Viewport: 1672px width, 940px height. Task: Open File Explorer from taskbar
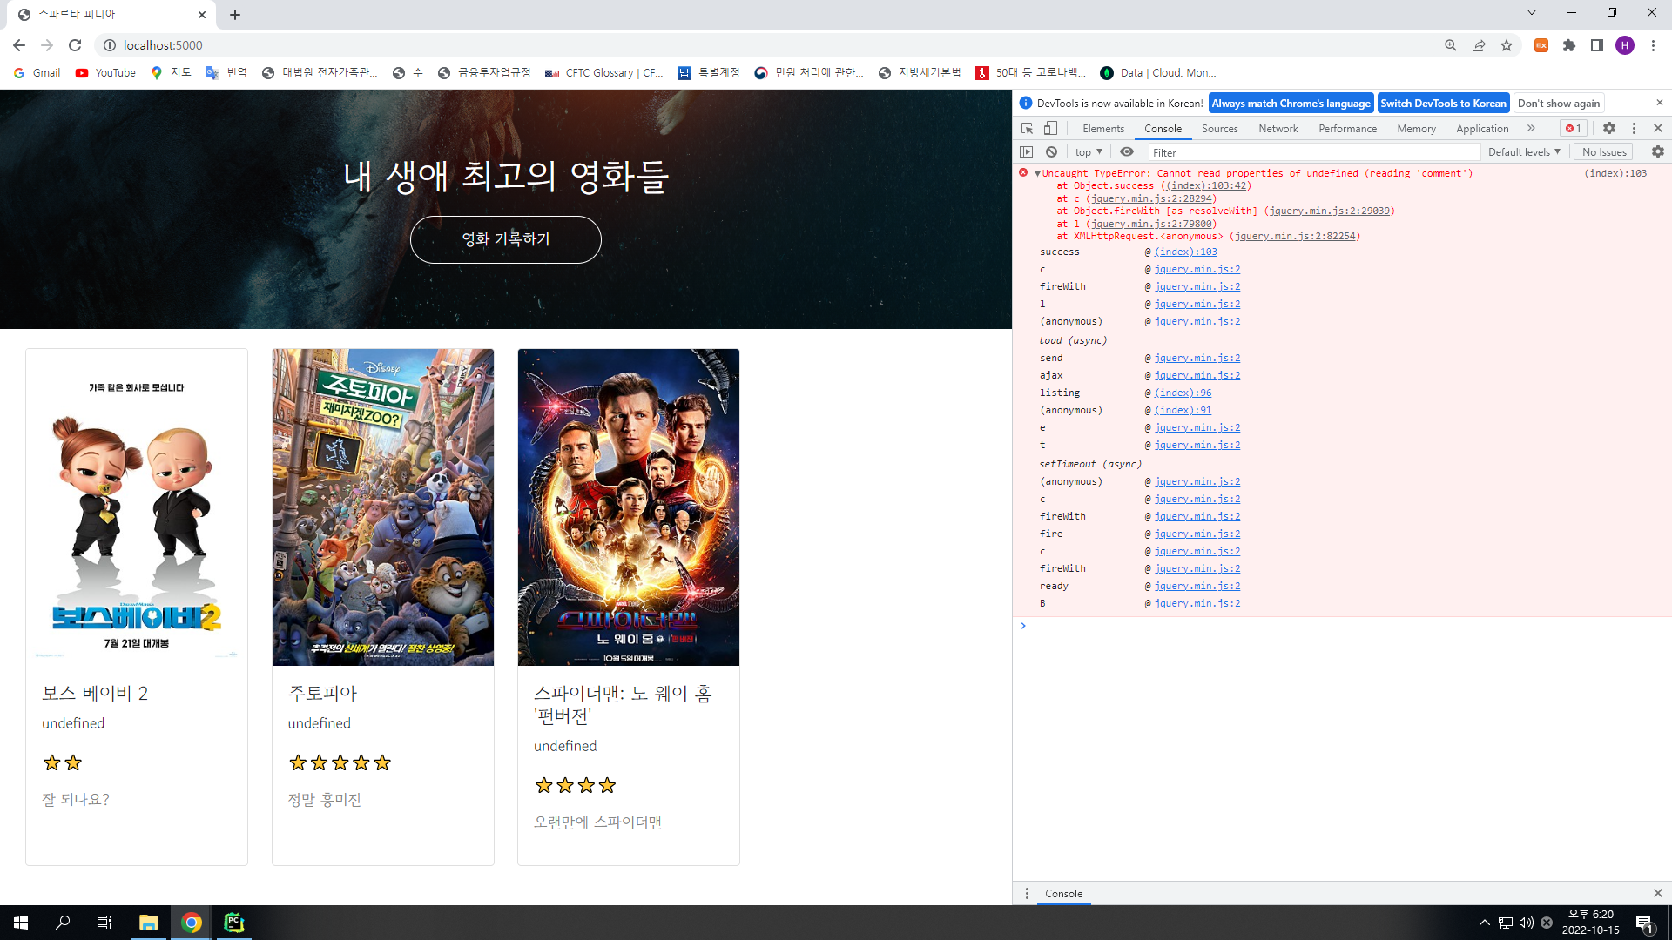tap(149, 923)
